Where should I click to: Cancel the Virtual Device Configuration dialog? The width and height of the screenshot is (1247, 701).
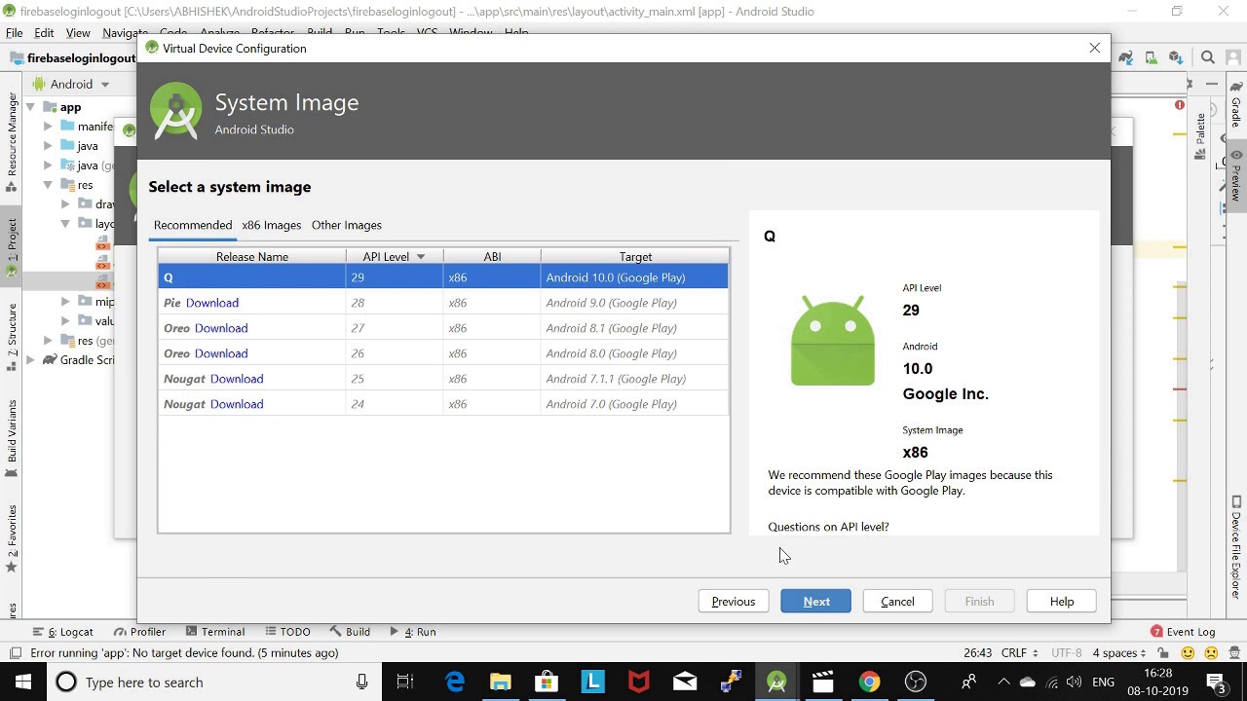pyautogui.click(x=897, y=601)
